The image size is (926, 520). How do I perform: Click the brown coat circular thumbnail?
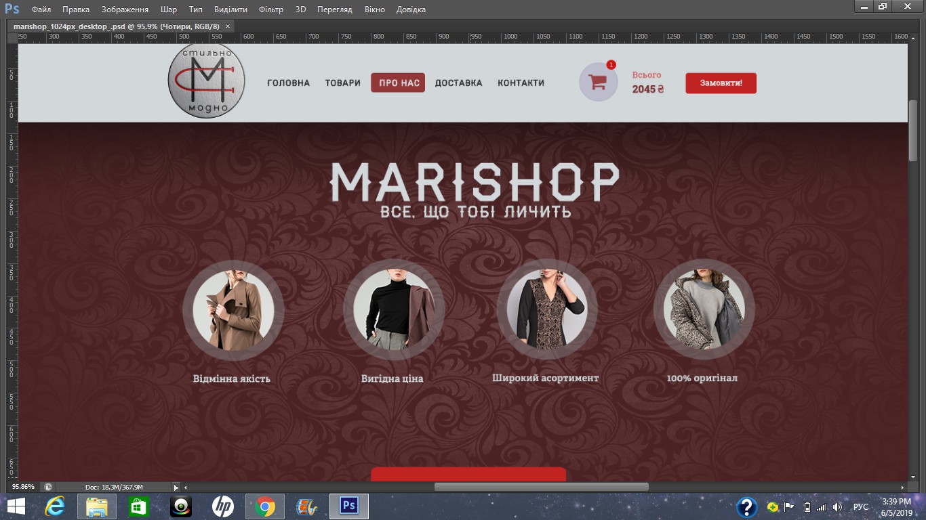233,310
